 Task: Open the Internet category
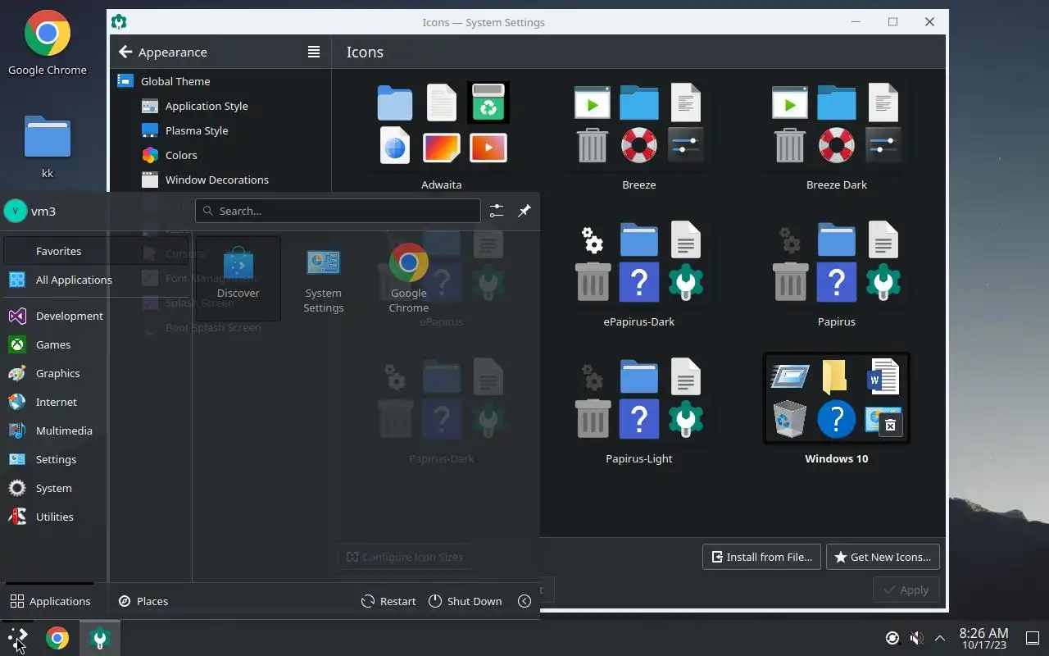97,402
